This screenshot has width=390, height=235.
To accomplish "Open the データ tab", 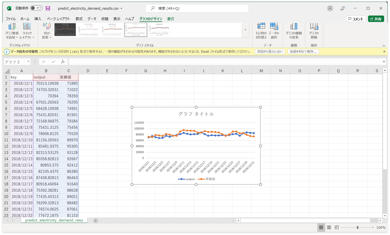I will tap(92, 19).
